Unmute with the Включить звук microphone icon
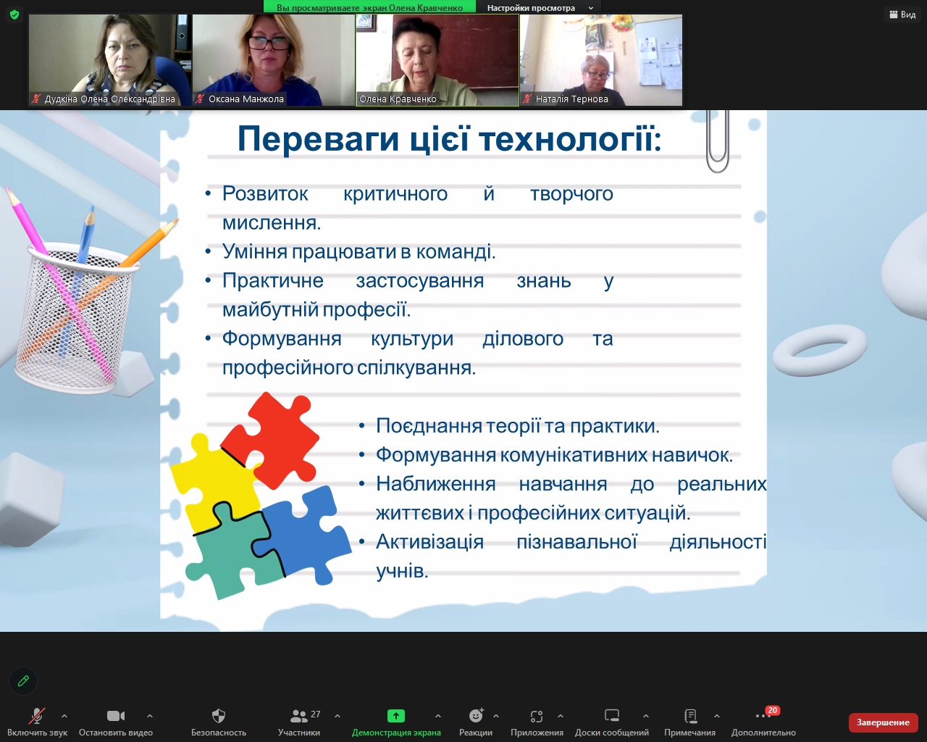Viewport: 927px width, 742px height. coord(37,716)
